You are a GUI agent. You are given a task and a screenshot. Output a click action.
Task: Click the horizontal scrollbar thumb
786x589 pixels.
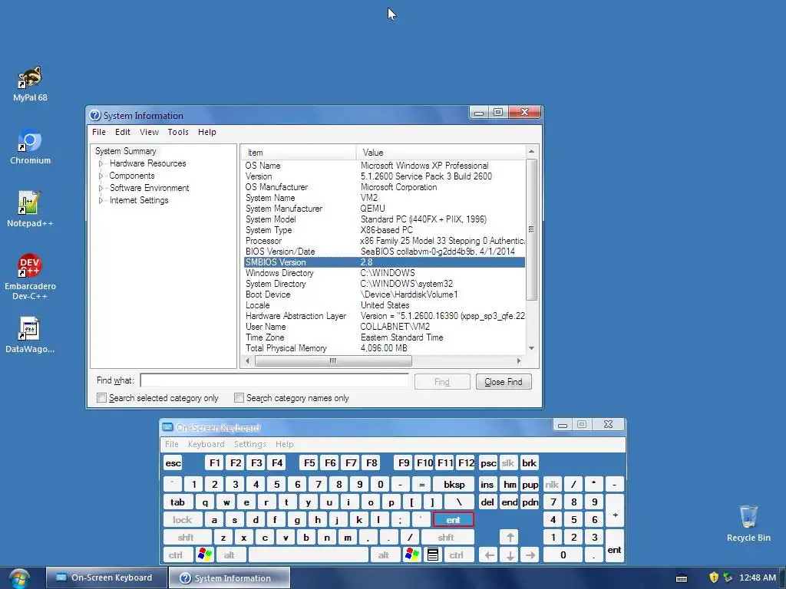pos(333,360)
